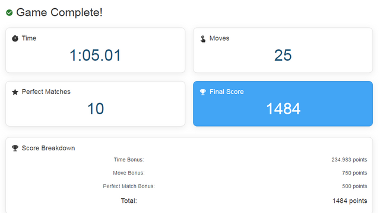
Task: Click the 10 perfect matches value
Action: point(96,109)
